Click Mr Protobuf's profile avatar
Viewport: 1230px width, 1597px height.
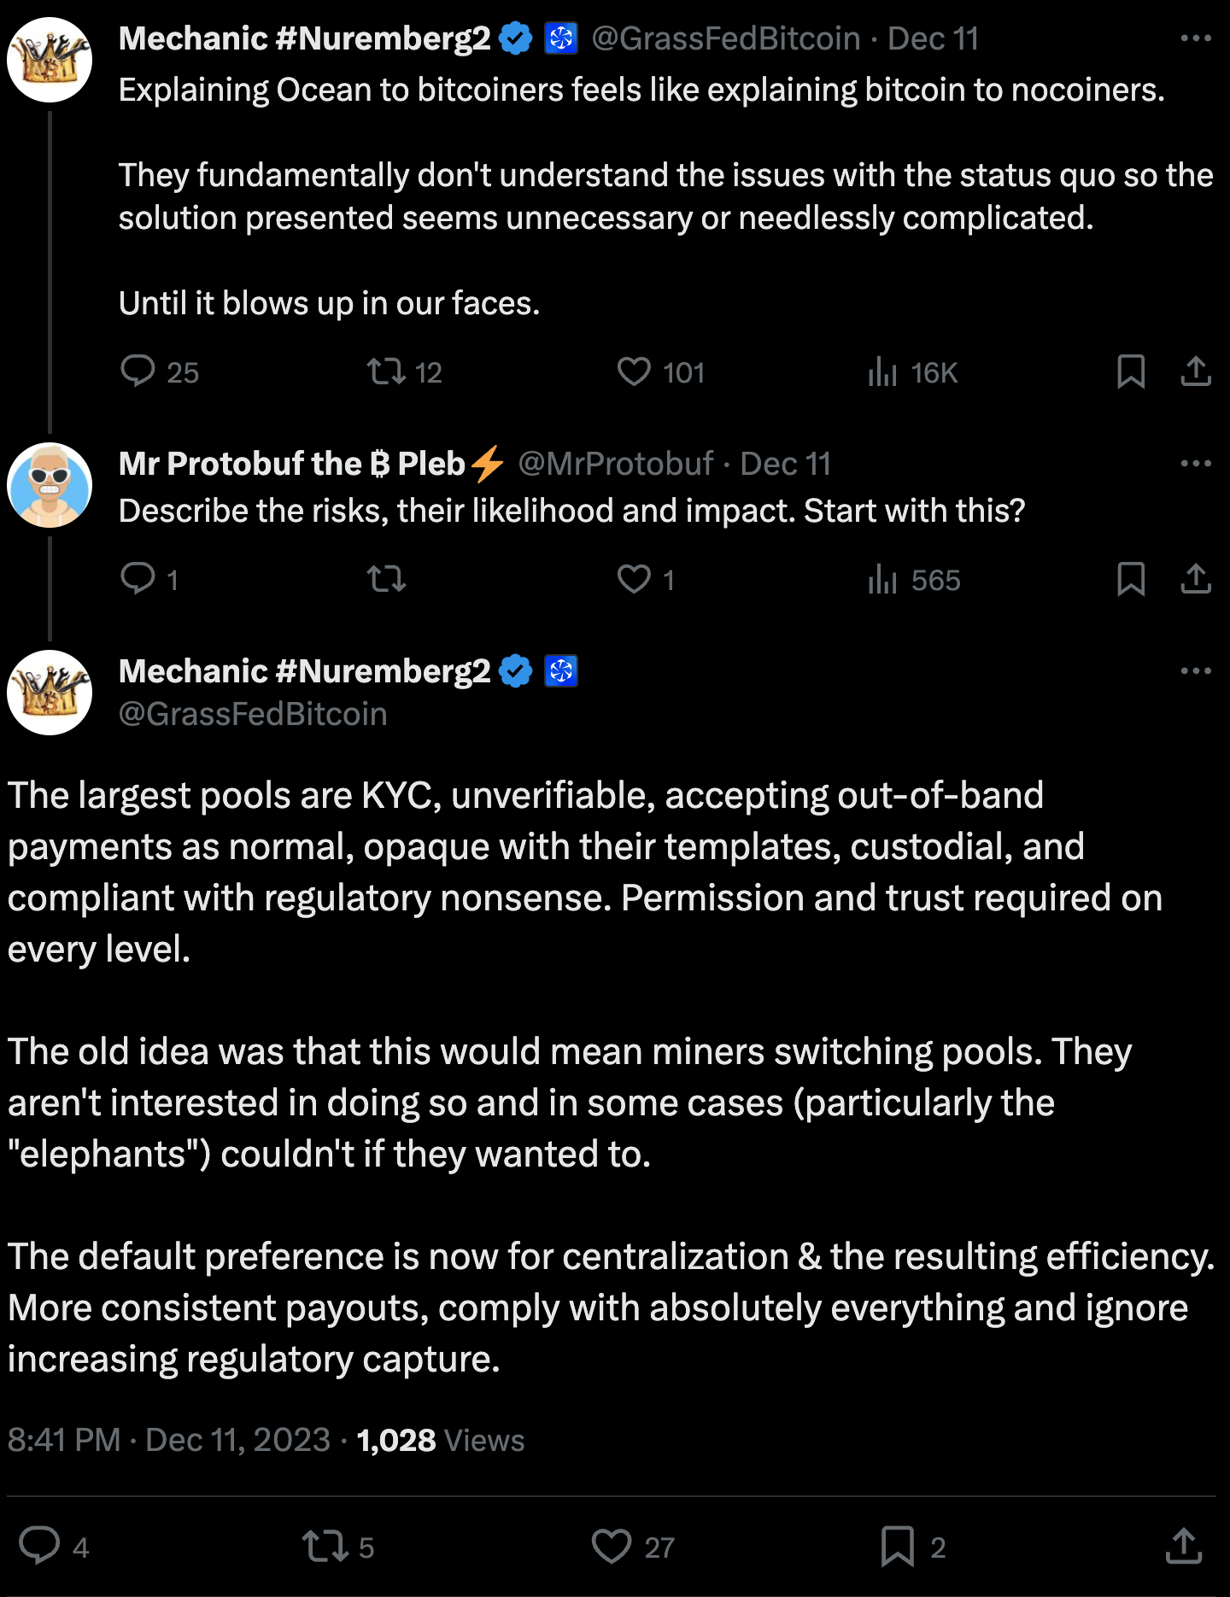(50, 485)
